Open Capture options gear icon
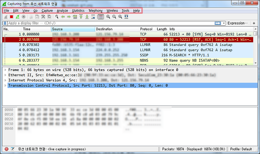Image resolution: width=260 pixels, height=154 pixels. click(23, 17)
